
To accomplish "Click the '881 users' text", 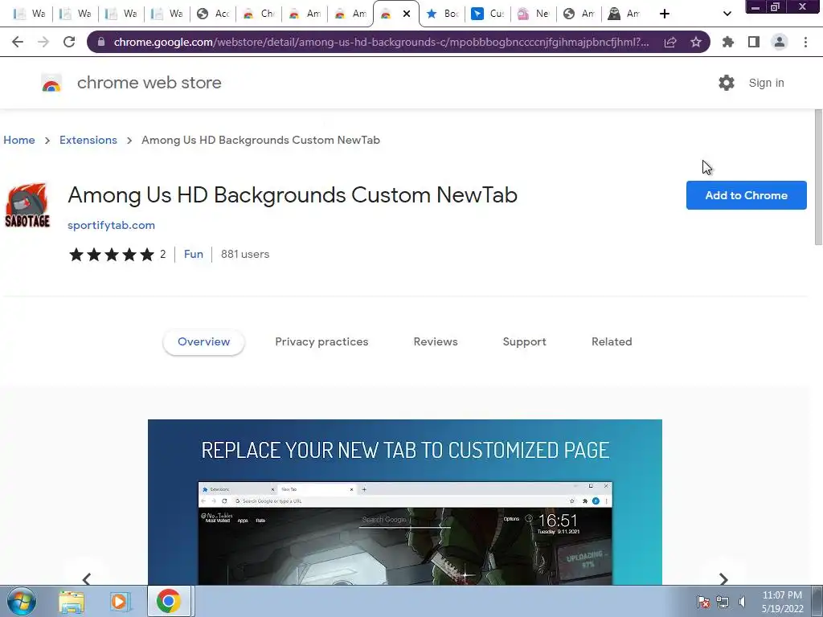I will tap(245, 254).
